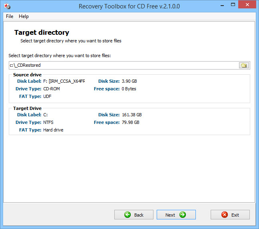Image resolution: width=259 pixels, height=229 pixels.
Task: Quit the wizard with Exit button
Action: (x=230, y=215)
